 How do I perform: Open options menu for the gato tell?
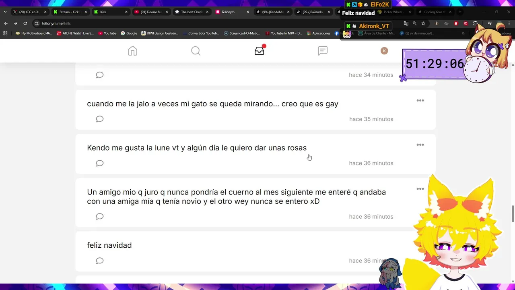420,101
